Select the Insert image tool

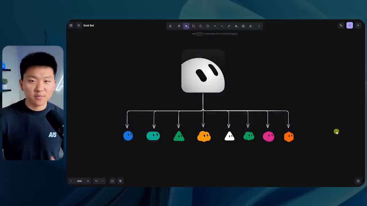(x=243, y=26)
